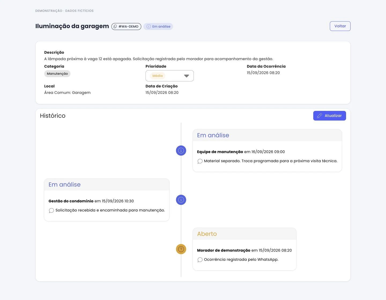386x300 pixels.
Task: Click the text Área Comum: Garagem
Action: pos(67,93)
